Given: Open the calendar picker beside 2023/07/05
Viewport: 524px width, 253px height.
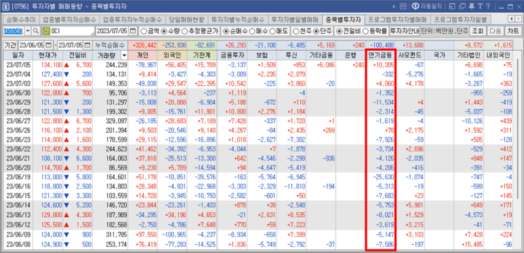Looking at the screenshot, I should click(x=133, y=31).
